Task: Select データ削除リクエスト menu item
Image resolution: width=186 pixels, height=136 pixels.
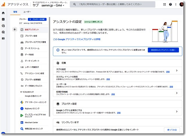Action: coord(34,86)
